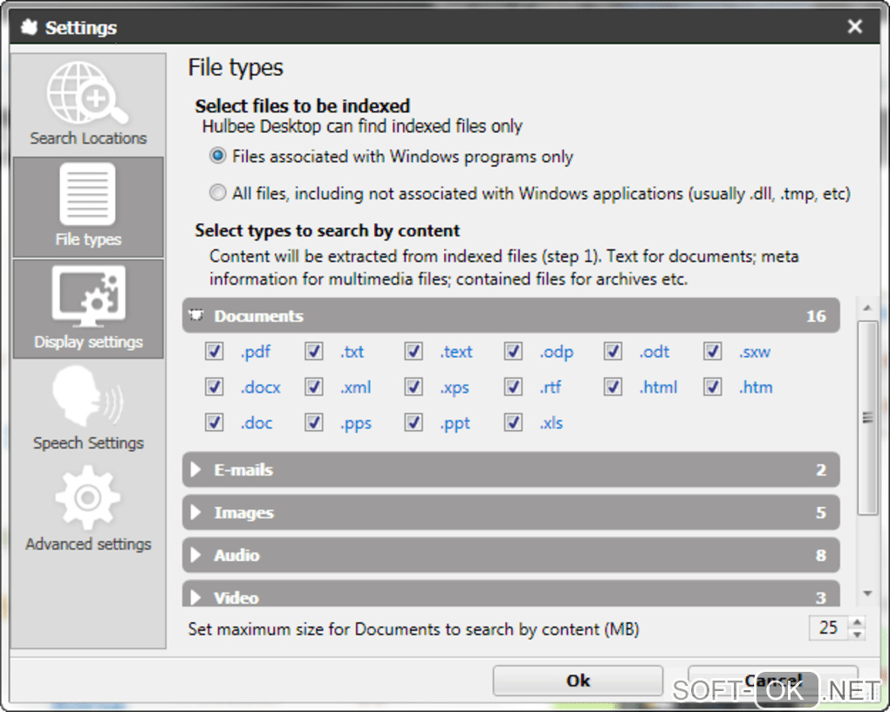This screenshot has width=890, height=712.
Task: Uncheck the .doc file type
Action: tap(214, 422)
